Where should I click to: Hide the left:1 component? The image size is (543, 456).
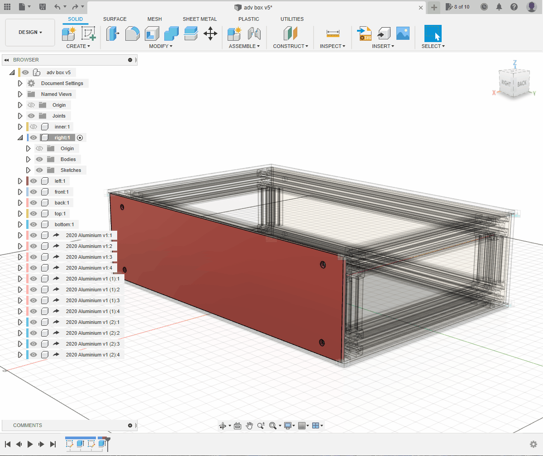(33, 181)
